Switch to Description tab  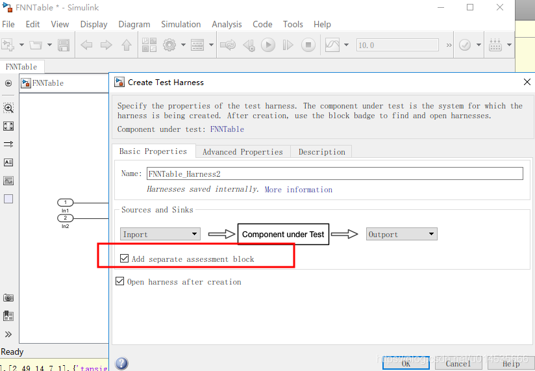coord(322,152)
